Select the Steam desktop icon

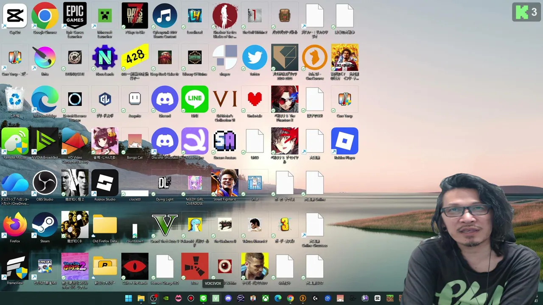click(45, 225)
